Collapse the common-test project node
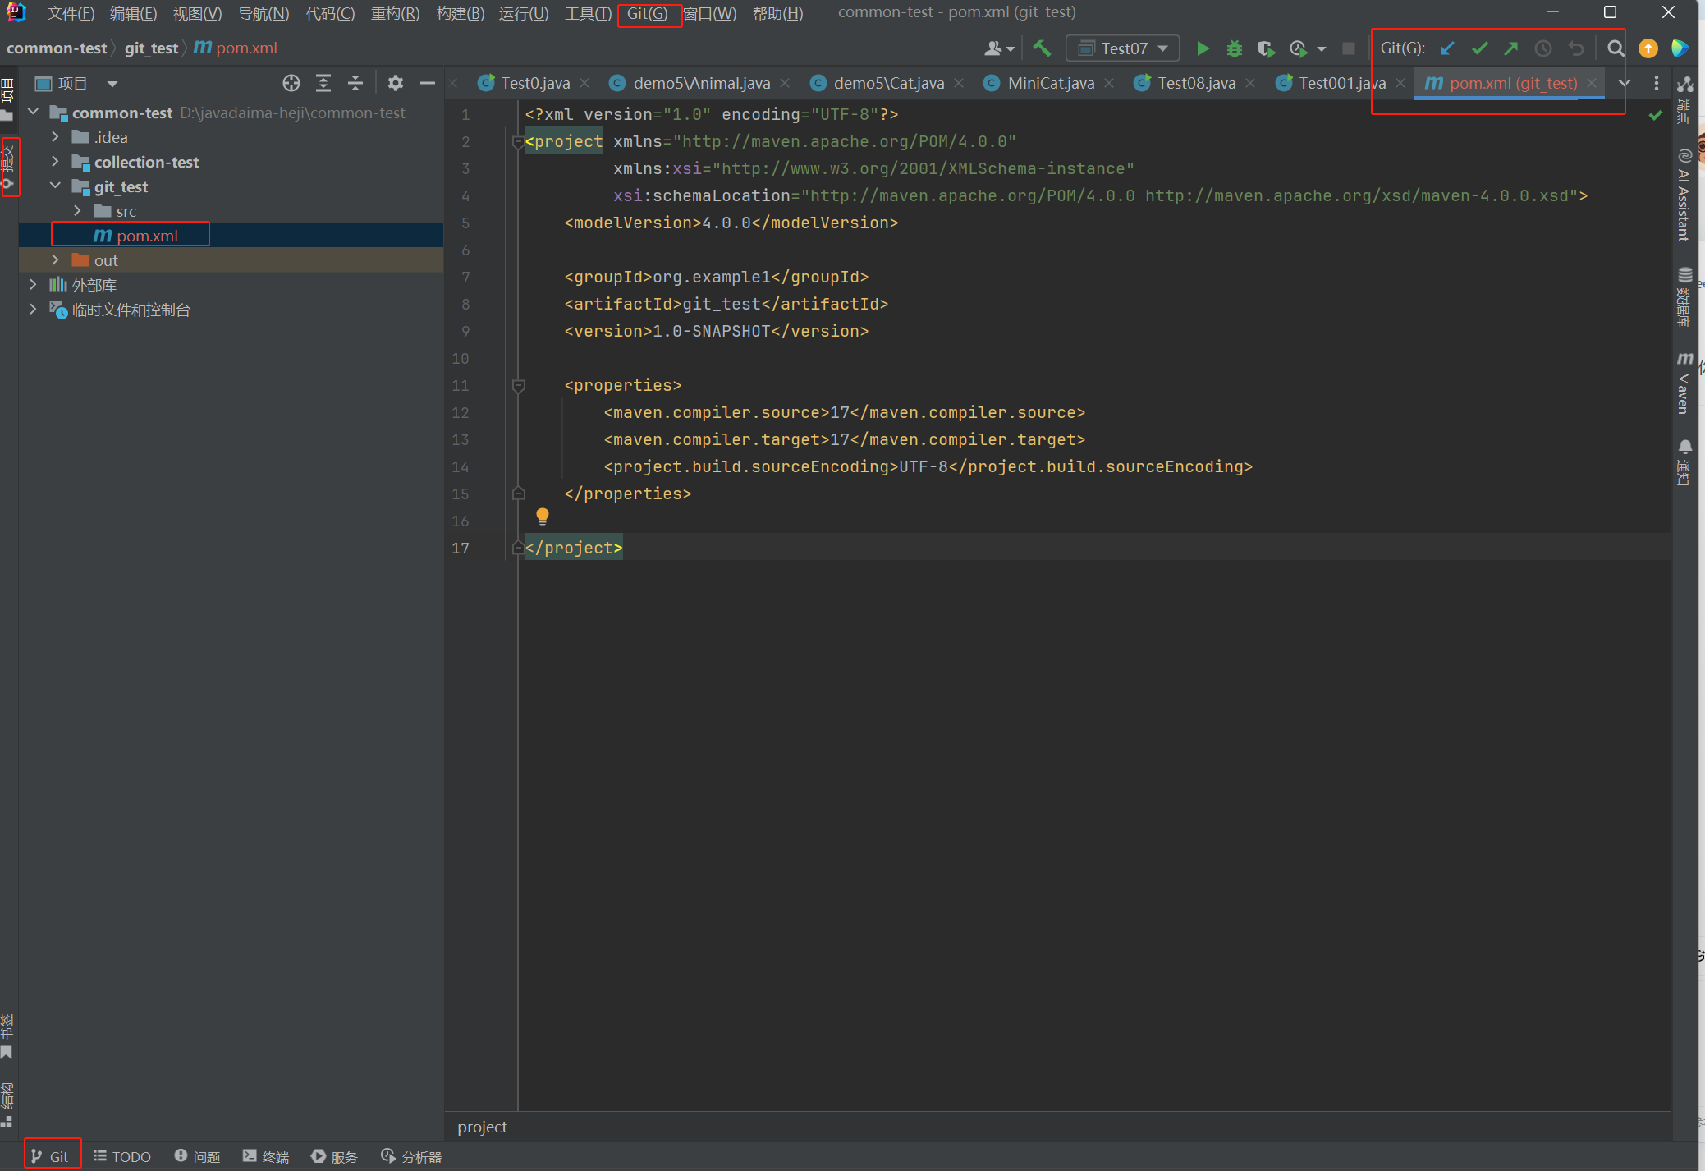This screenshot has width=1705, height=1171. point(32,113)
